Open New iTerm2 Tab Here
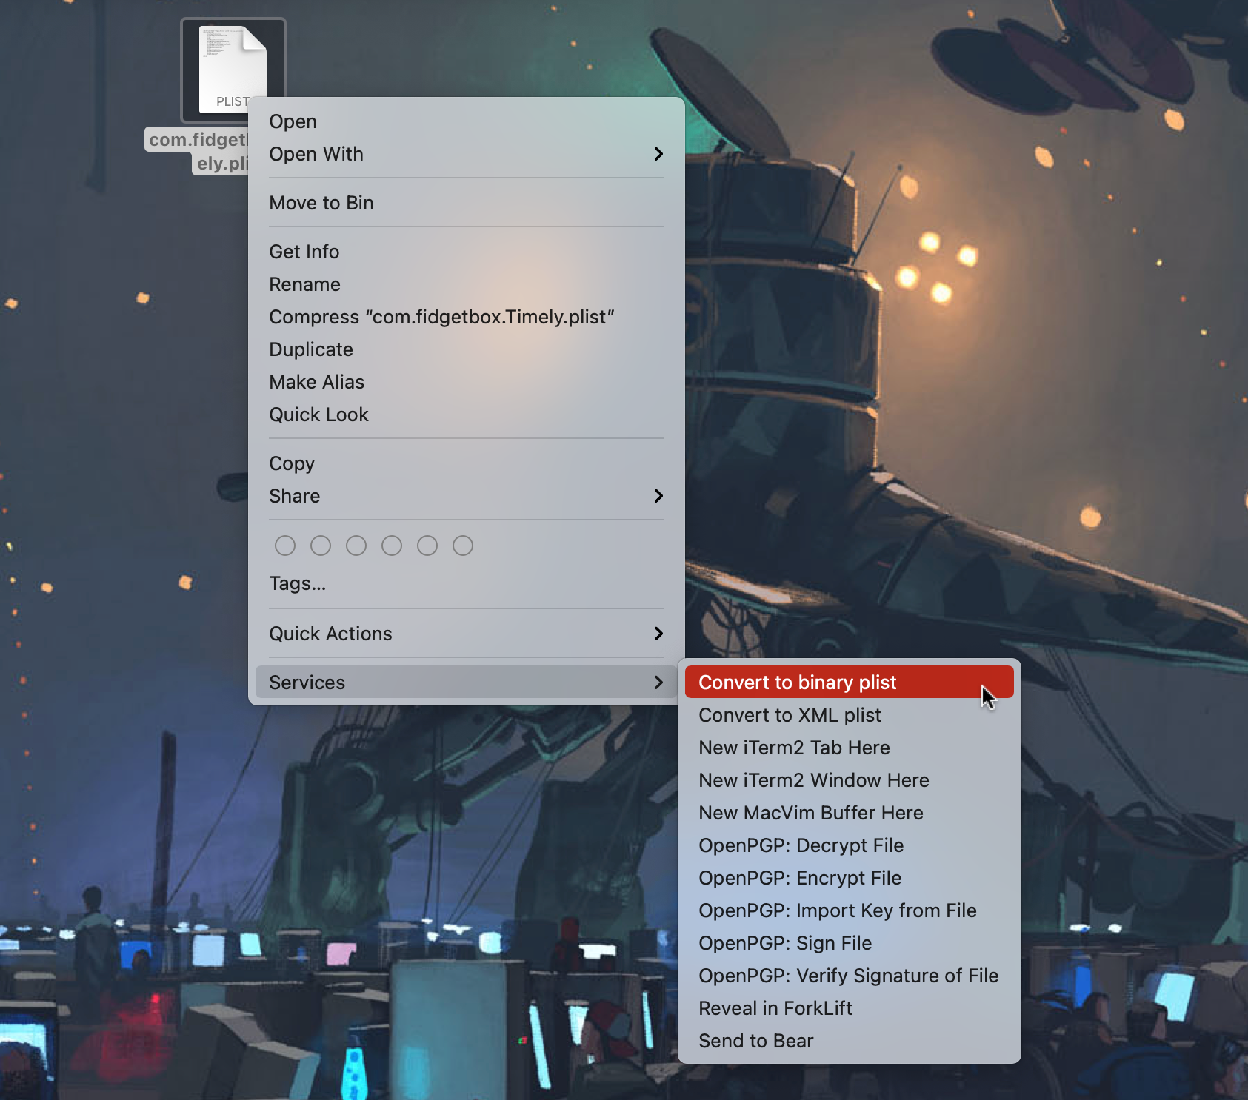The height and width of the screenshot is (1100, 1248). 794,748
